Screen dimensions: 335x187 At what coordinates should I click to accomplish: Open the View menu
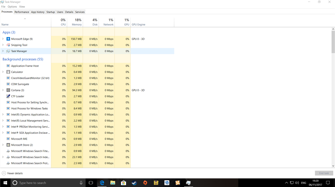(22, 7)
